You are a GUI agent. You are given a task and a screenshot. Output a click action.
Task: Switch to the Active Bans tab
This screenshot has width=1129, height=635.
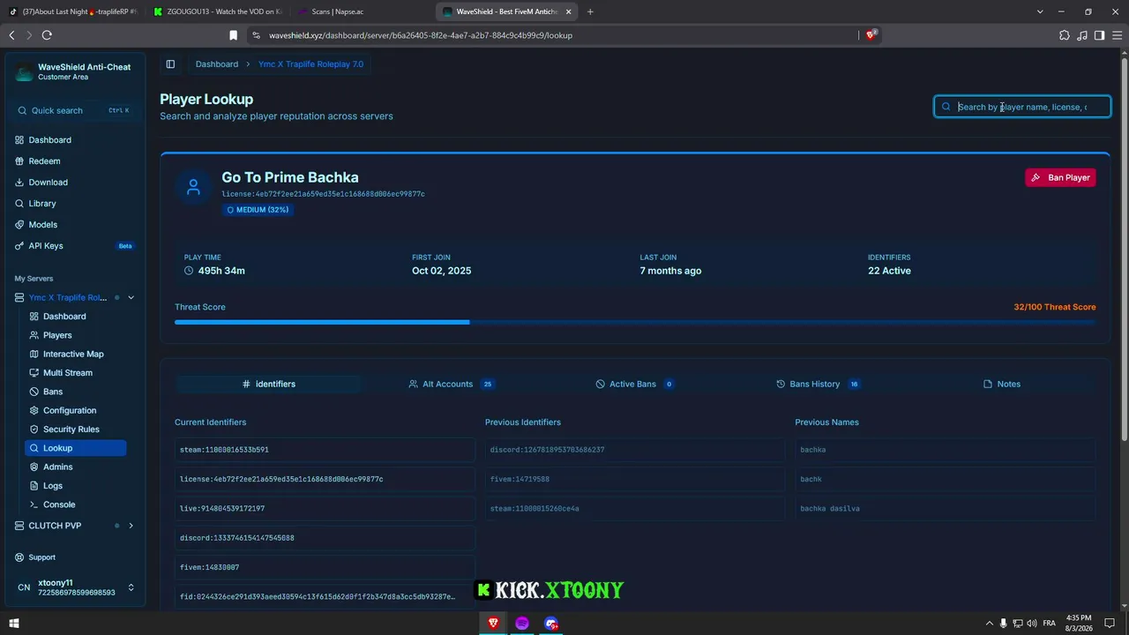(x=634, y=385)
